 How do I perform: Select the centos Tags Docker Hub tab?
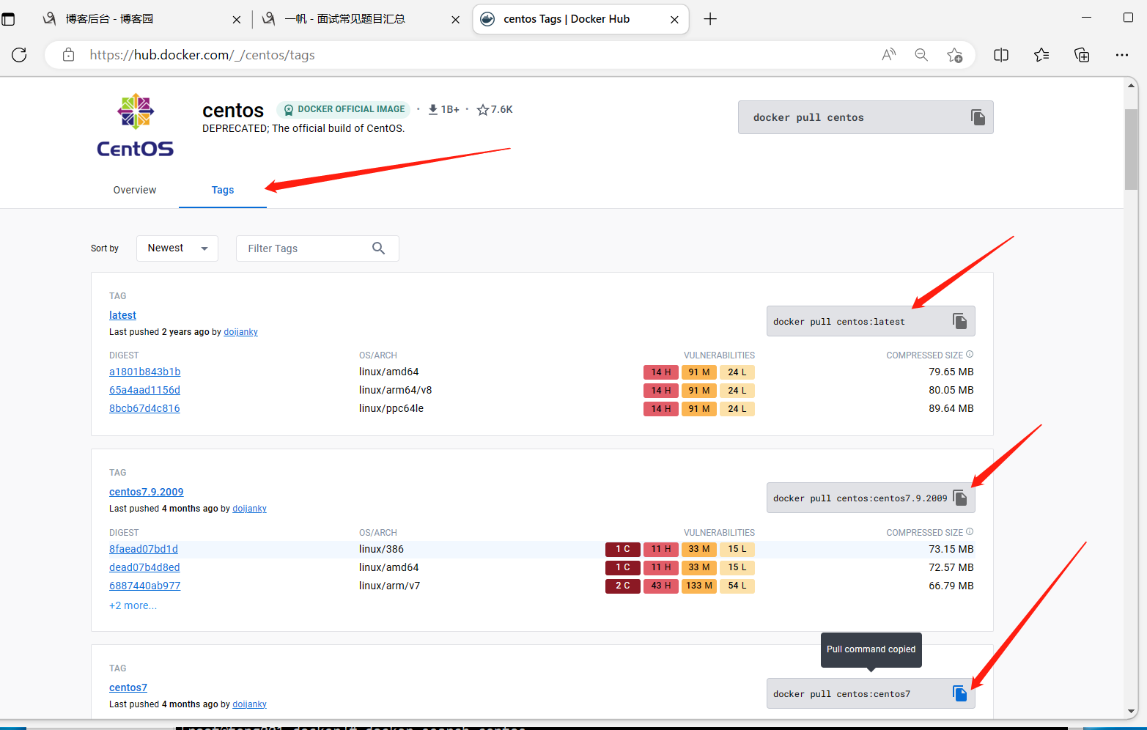click(x=579, y=19)
